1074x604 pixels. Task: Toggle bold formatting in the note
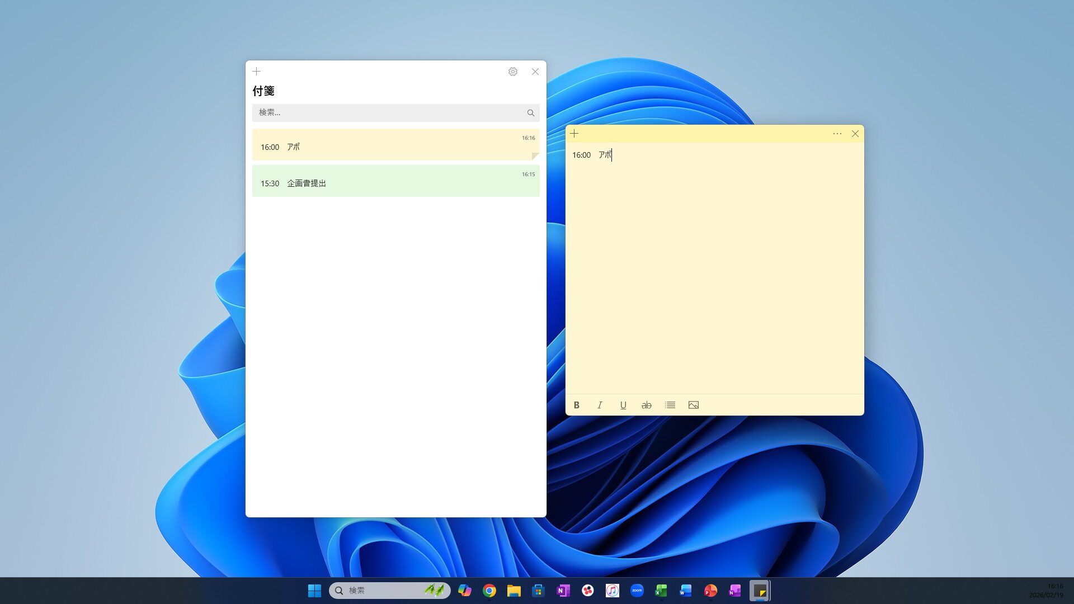click(x=576, y=405)
